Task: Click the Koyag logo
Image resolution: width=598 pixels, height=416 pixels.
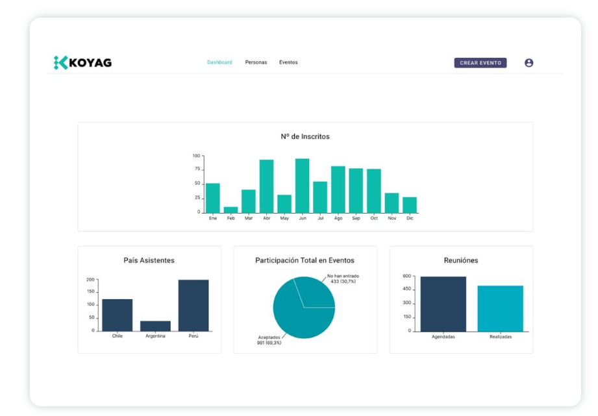Action: tap(82, 63)
